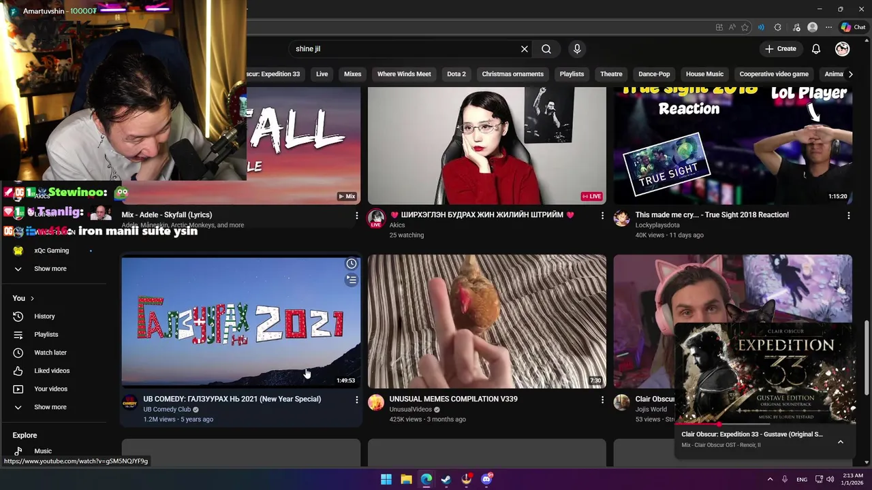Open the media control music icon
This screenshot has width=872, height=490.
click(796, 27)
